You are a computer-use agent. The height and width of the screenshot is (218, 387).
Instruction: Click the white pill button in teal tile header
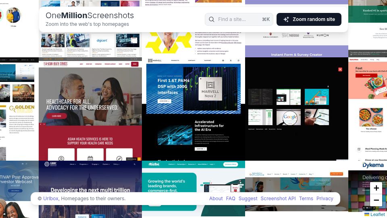pos(231,164)
